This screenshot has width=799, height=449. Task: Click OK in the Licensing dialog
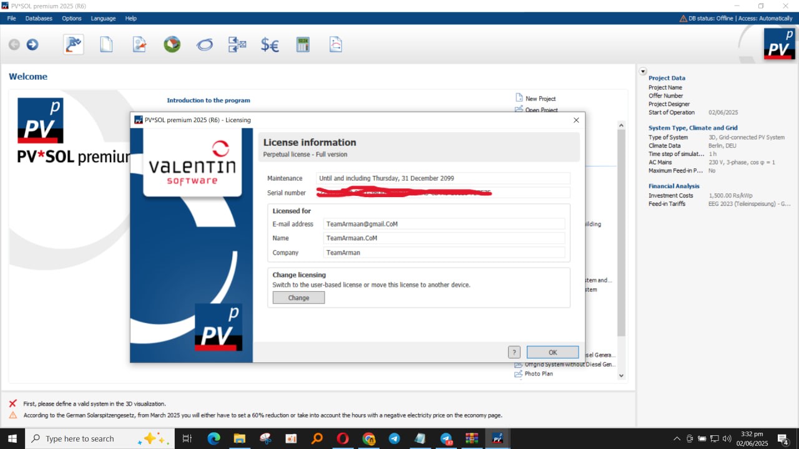552,352
